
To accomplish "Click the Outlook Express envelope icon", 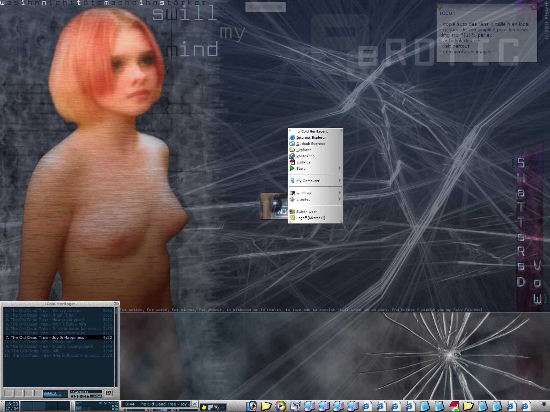I will (x=292, y=144).
